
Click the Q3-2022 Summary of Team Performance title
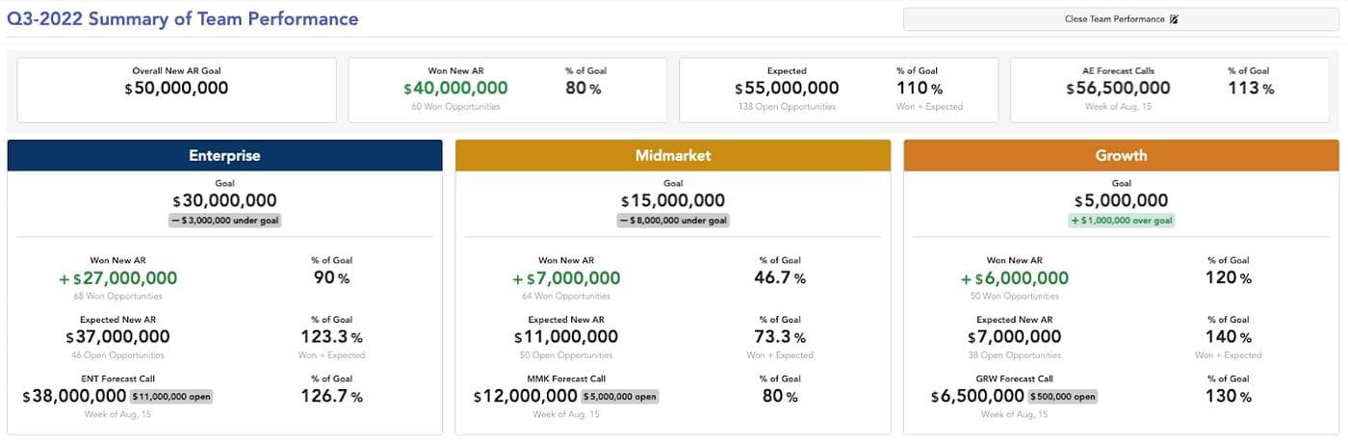point(183,19)
